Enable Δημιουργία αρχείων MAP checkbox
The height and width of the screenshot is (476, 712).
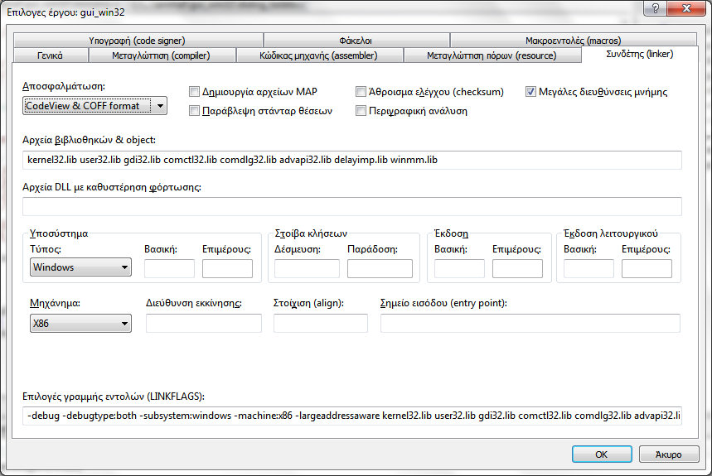(x=194, y=92)
